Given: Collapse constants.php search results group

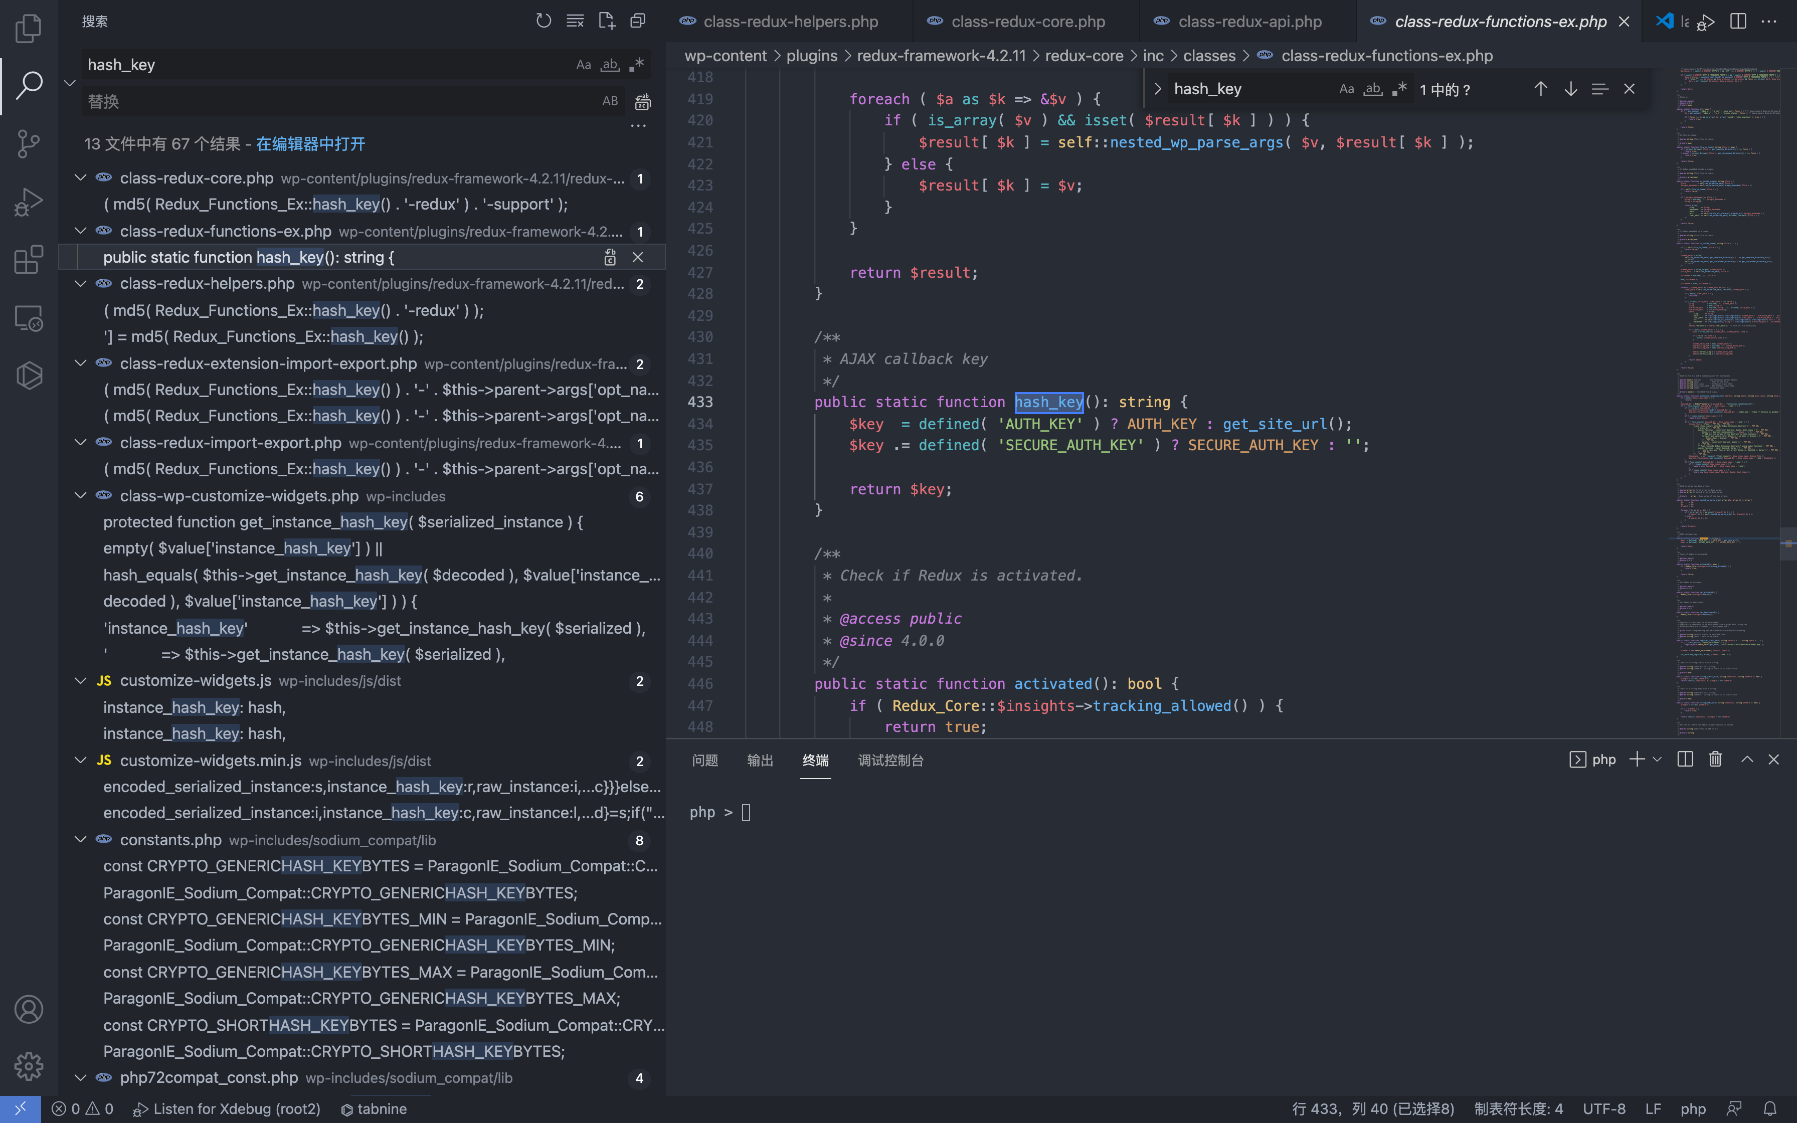Looking at the screenshot, I should pos(80,840).
